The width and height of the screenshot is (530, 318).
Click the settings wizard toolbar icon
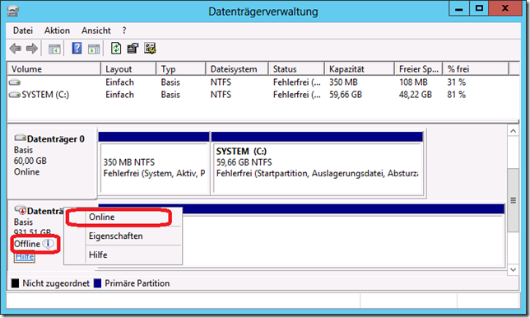click(150, 49)
